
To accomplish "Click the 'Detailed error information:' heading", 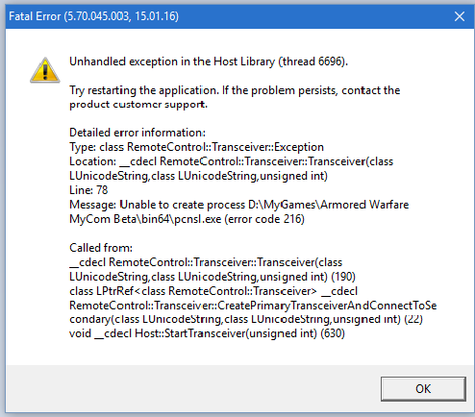I will click(x=137, y=133).
